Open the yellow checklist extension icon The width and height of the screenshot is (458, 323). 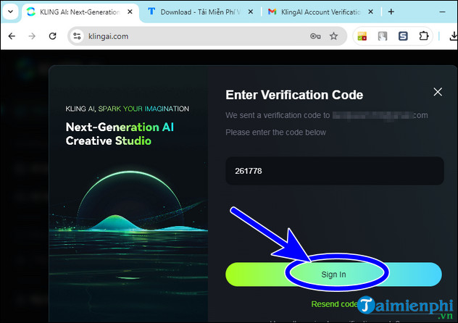pyautogui.click(x=362, y=36)
